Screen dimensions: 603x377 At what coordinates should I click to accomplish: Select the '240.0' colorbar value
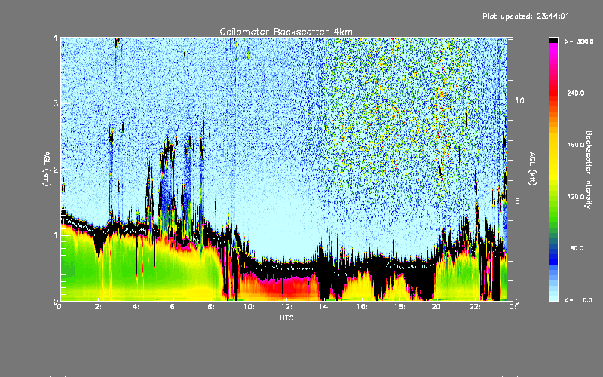click(x=576, y=93)
